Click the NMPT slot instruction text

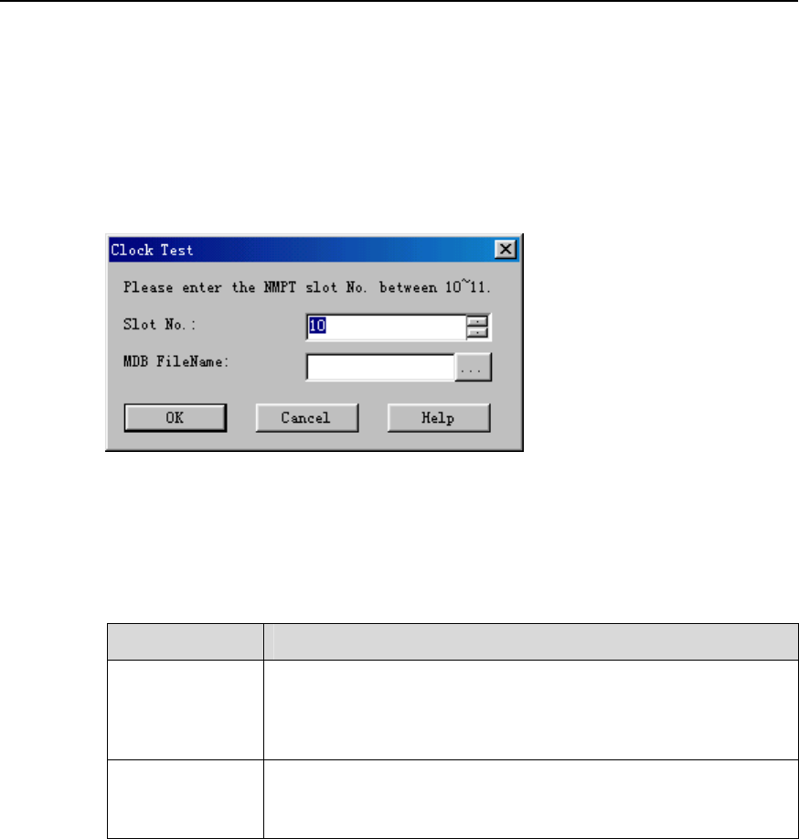307,286
